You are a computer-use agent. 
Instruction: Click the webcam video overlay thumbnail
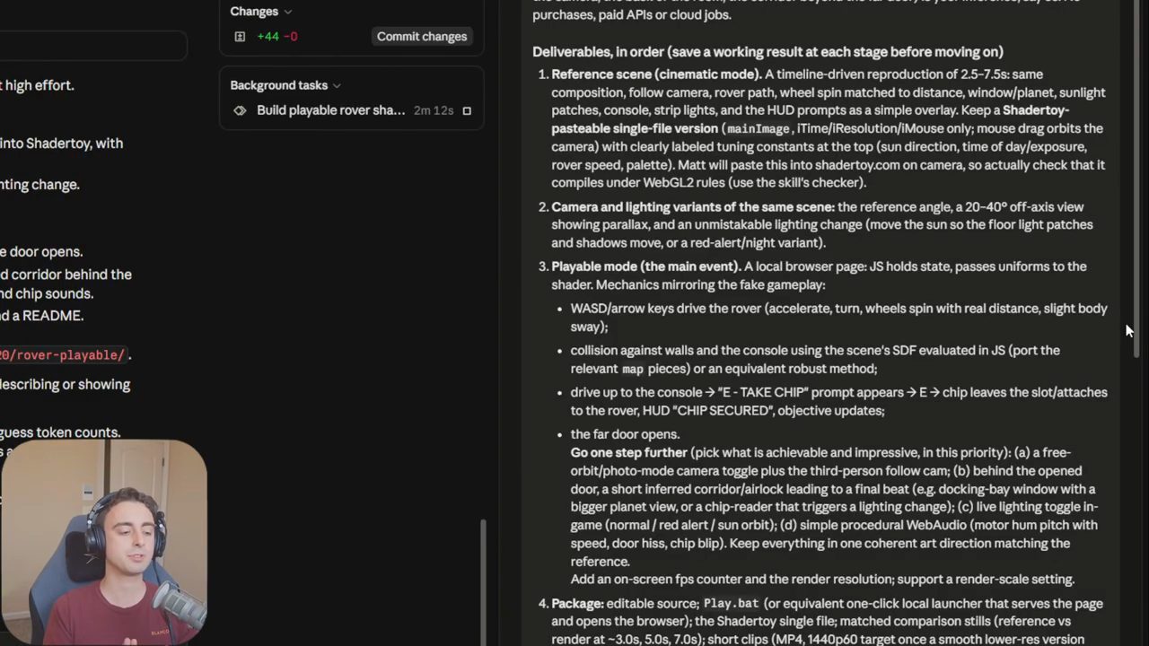pos(103,543)
